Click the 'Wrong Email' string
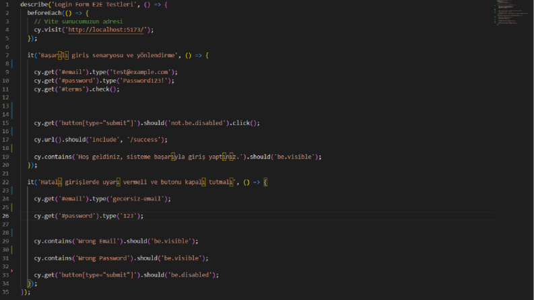 (98, 241)
